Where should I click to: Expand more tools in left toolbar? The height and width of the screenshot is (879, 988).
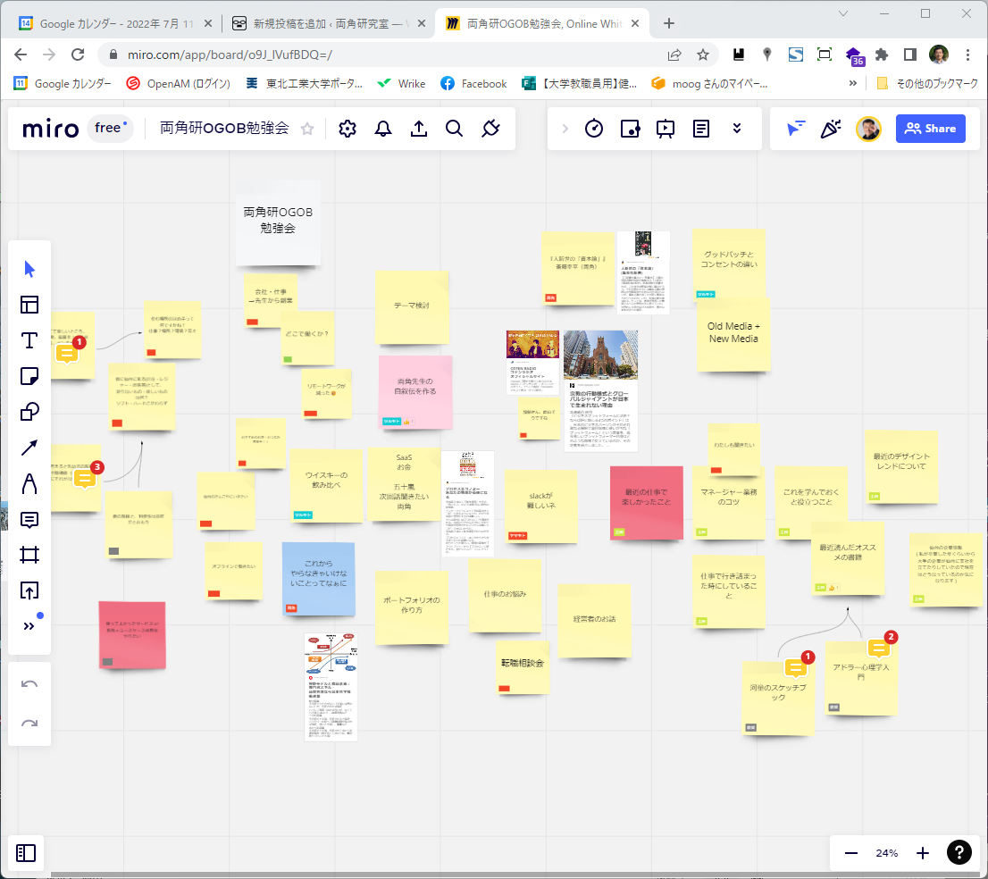[x=29, y=626]
